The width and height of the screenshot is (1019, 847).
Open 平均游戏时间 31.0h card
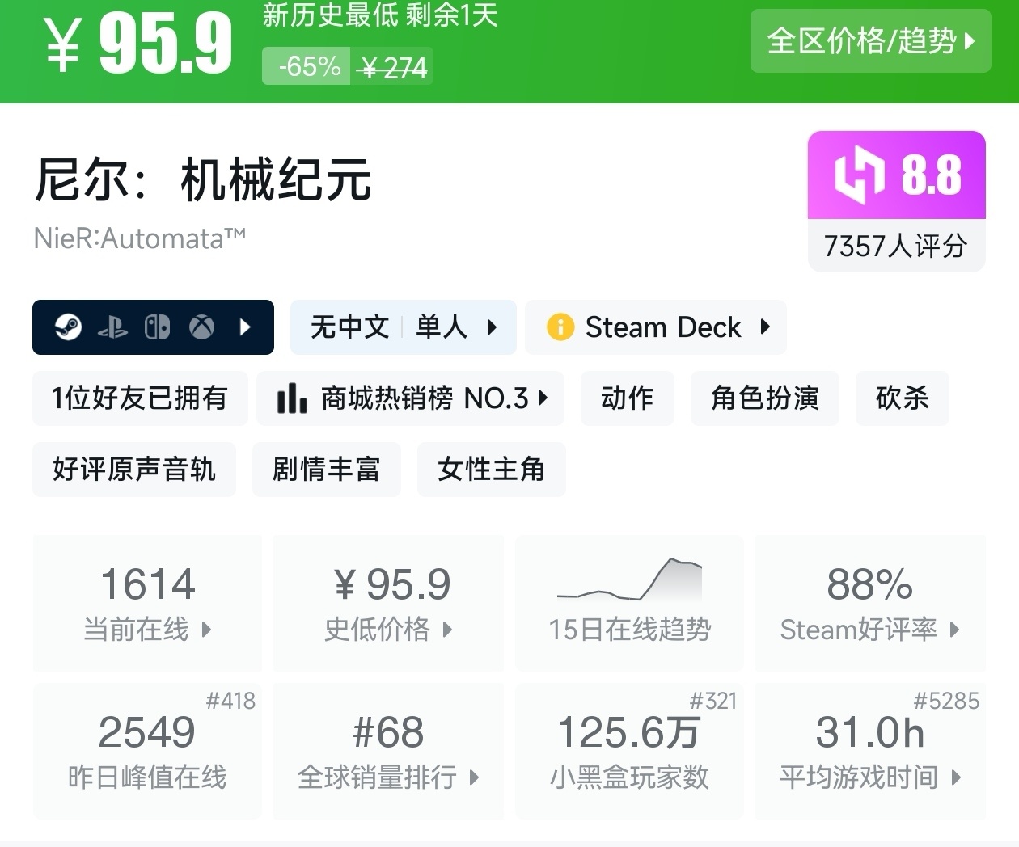click(870, 751)
